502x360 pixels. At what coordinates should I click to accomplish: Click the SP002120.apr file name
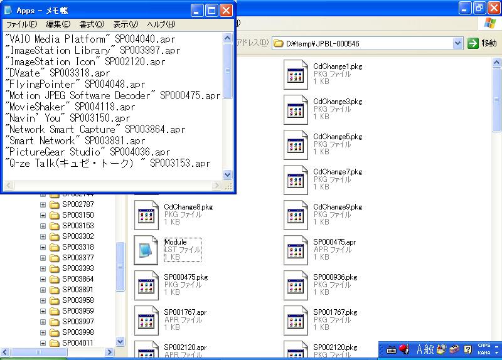point(185,347)
